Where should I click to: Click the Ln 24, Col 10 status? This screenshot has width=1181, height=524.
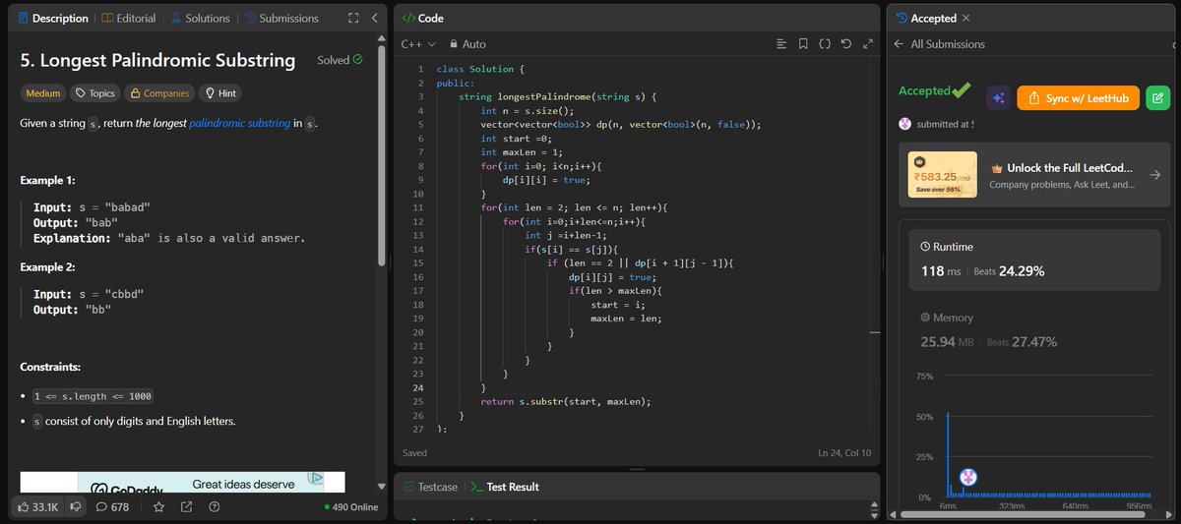point(844,453)
